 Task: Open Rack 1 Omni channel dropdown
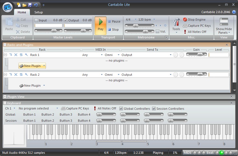click(x=112, y=55)
